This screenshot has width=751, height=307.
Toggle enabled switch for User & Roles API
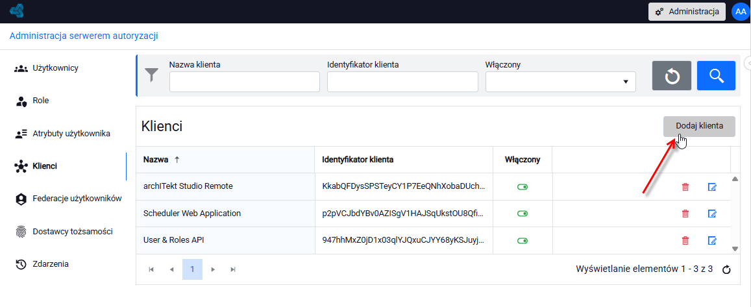click(x=523, y=240)
